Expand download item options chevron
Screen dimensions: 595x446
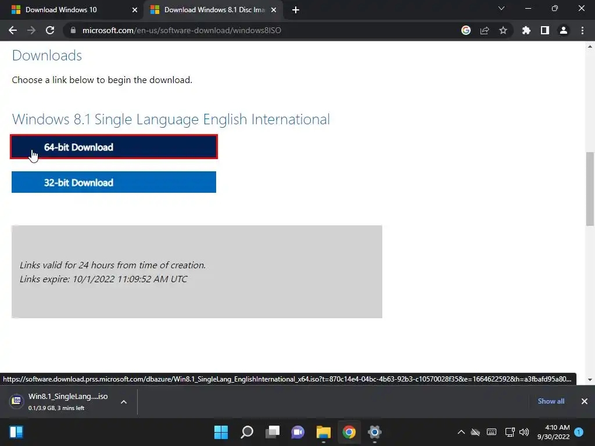124,402
